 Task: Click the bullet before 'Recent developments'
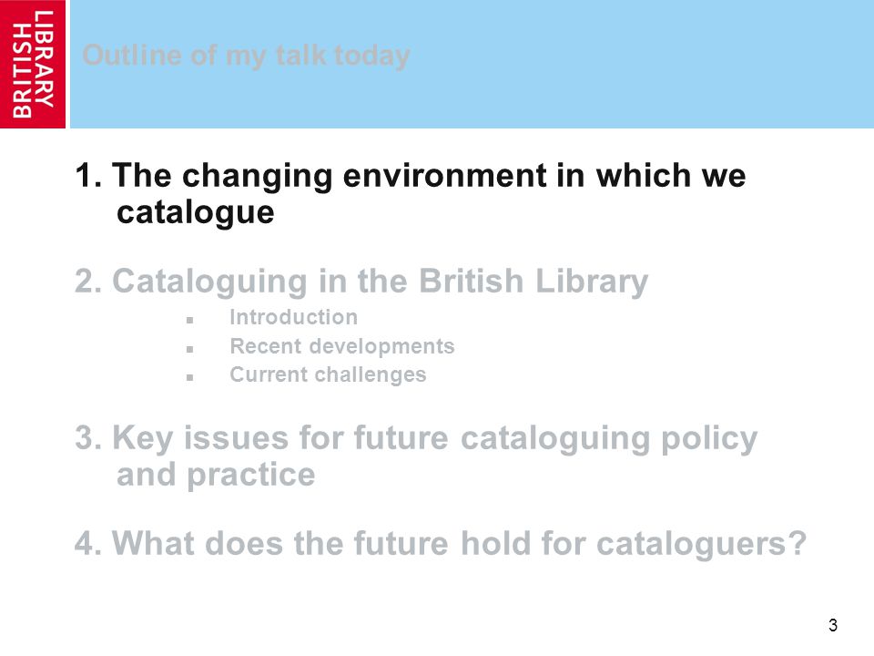pyautogui.click(x=190, y=349)
